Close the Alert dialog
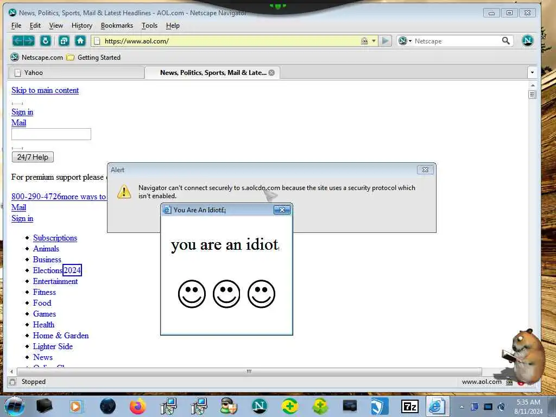The image size is (556, 417). point(425,170)
